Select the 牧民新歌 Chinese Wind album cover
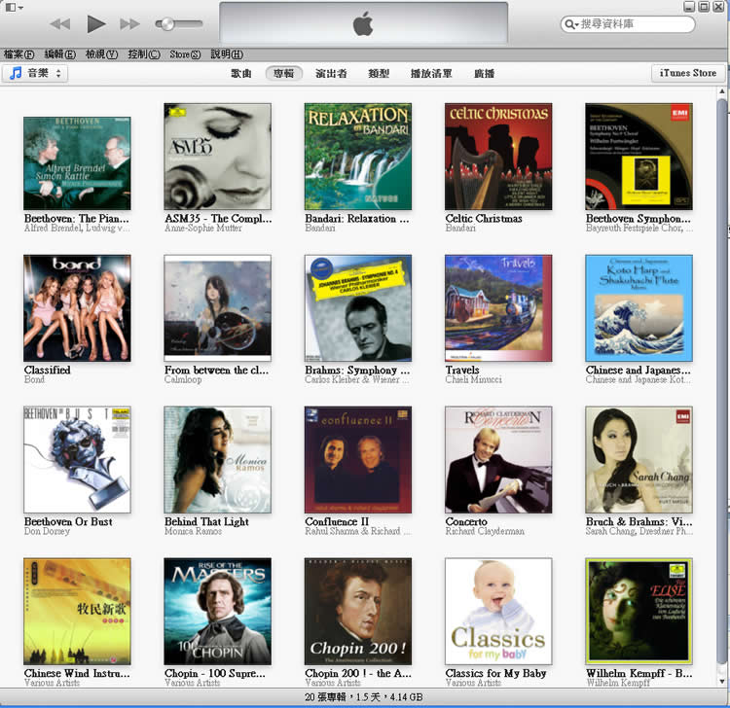The width and height of the screenshot is (730, 708). [x=77, y=612]
